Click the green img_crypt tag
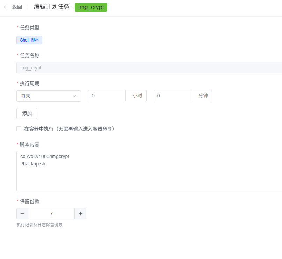The height and width of the screenshot is (259, 282). pyautogui.click(x=91, y=7)
